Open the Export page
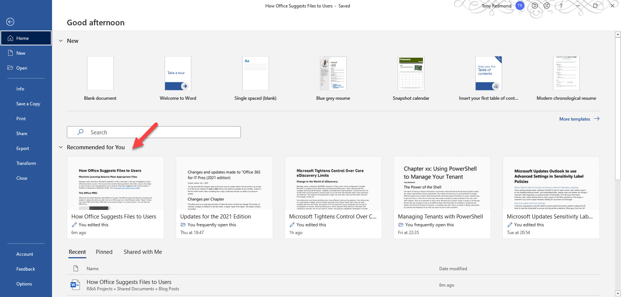The width and height of the screenshot is (621, 297). click(x=23, y=148)
